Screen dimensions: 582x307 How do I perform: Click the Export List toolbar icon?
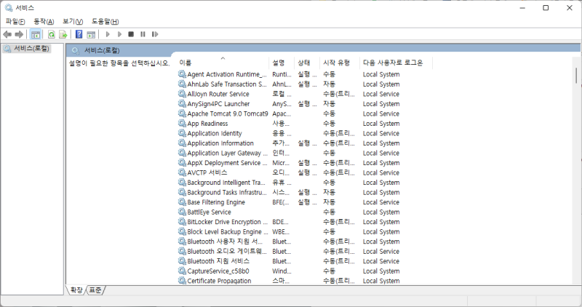pyautogui.click(x=63, y=34)
